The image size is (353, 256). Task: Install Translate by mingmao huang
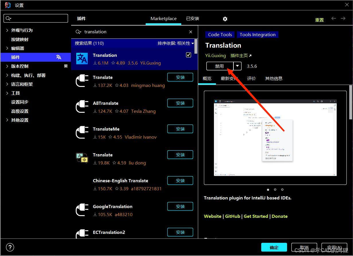point(180,77)
